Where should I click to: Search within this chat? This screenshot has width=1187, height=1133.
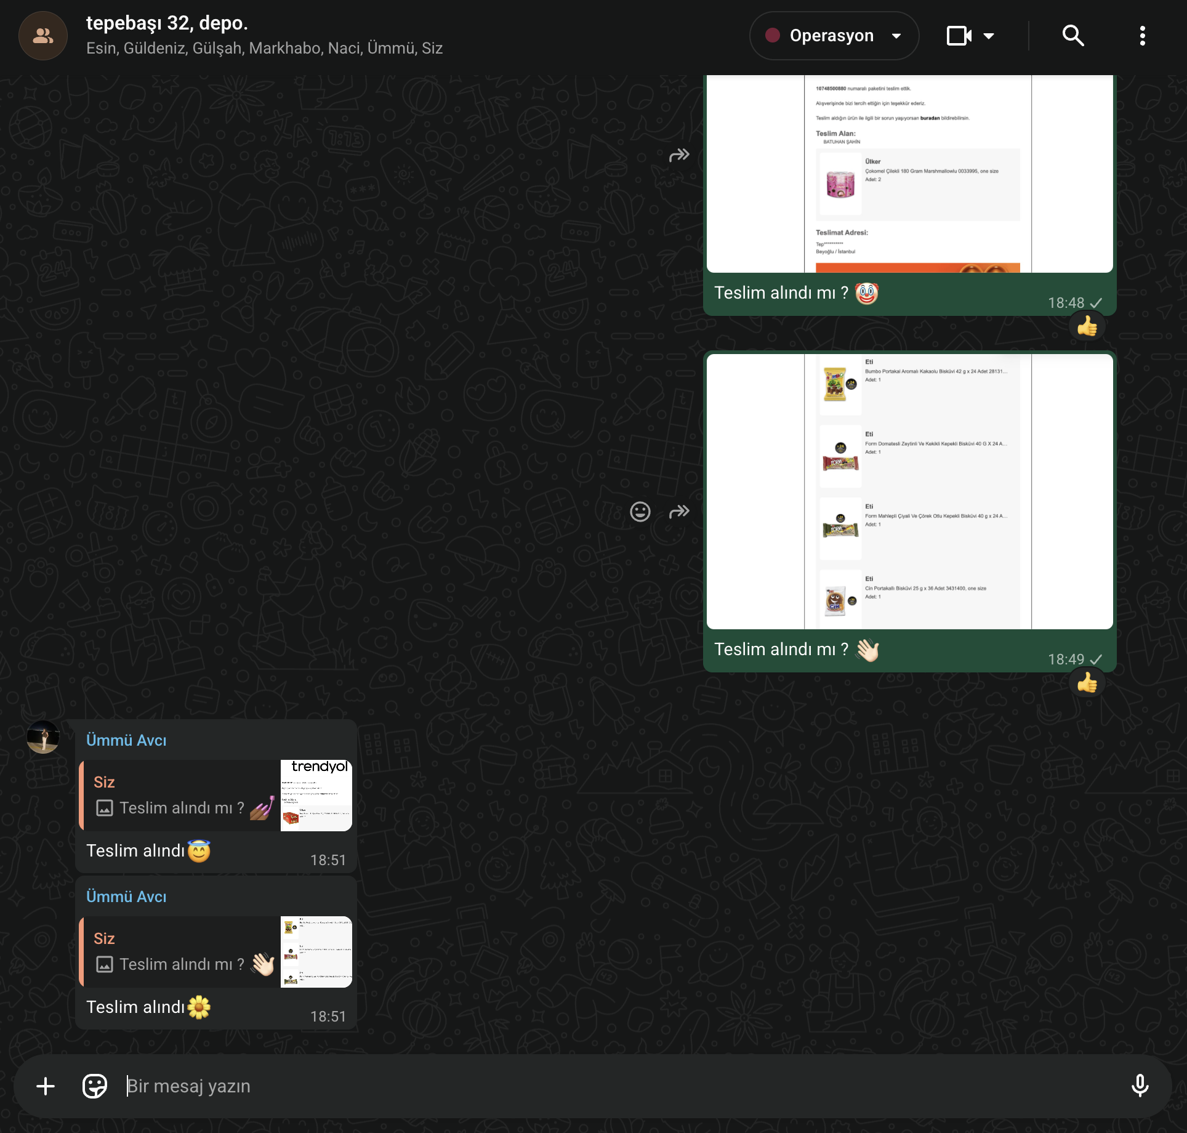(1073, 36)
